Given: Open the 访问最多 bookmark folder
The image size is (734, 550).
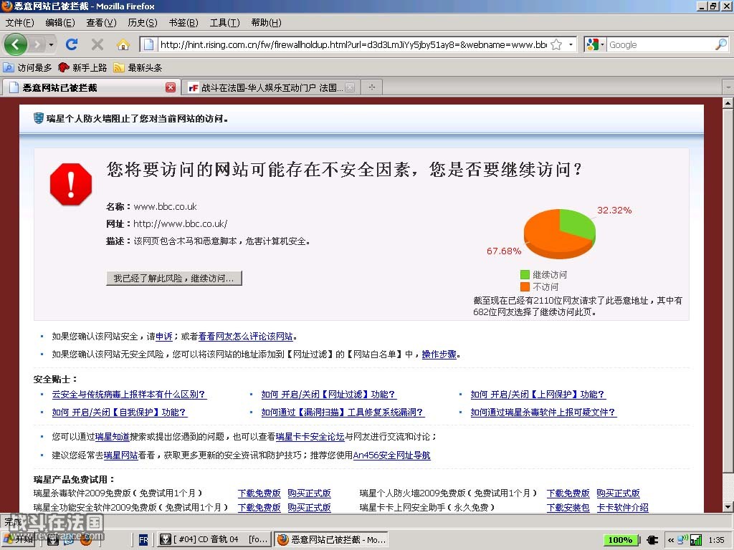Looking at the screenshot, I should click(x=28, y=68).
